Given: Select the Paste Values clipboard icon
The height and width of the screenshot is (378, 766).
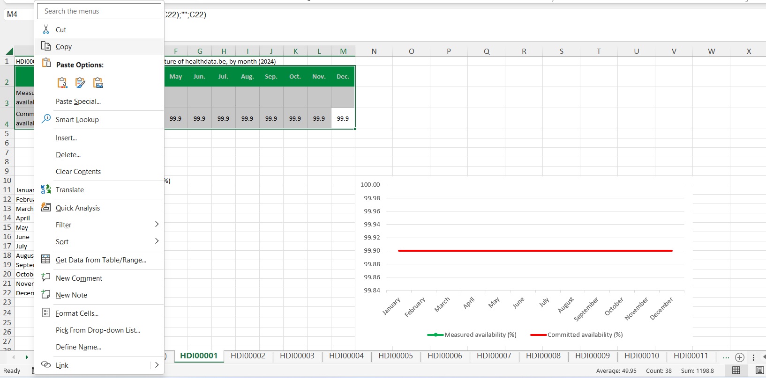Looking at the screenshot, I should pos(62,83).
